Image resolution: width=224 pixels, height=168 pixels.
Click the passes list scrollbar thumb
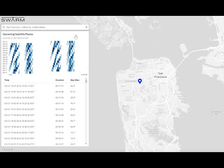(x=86, y=81)
